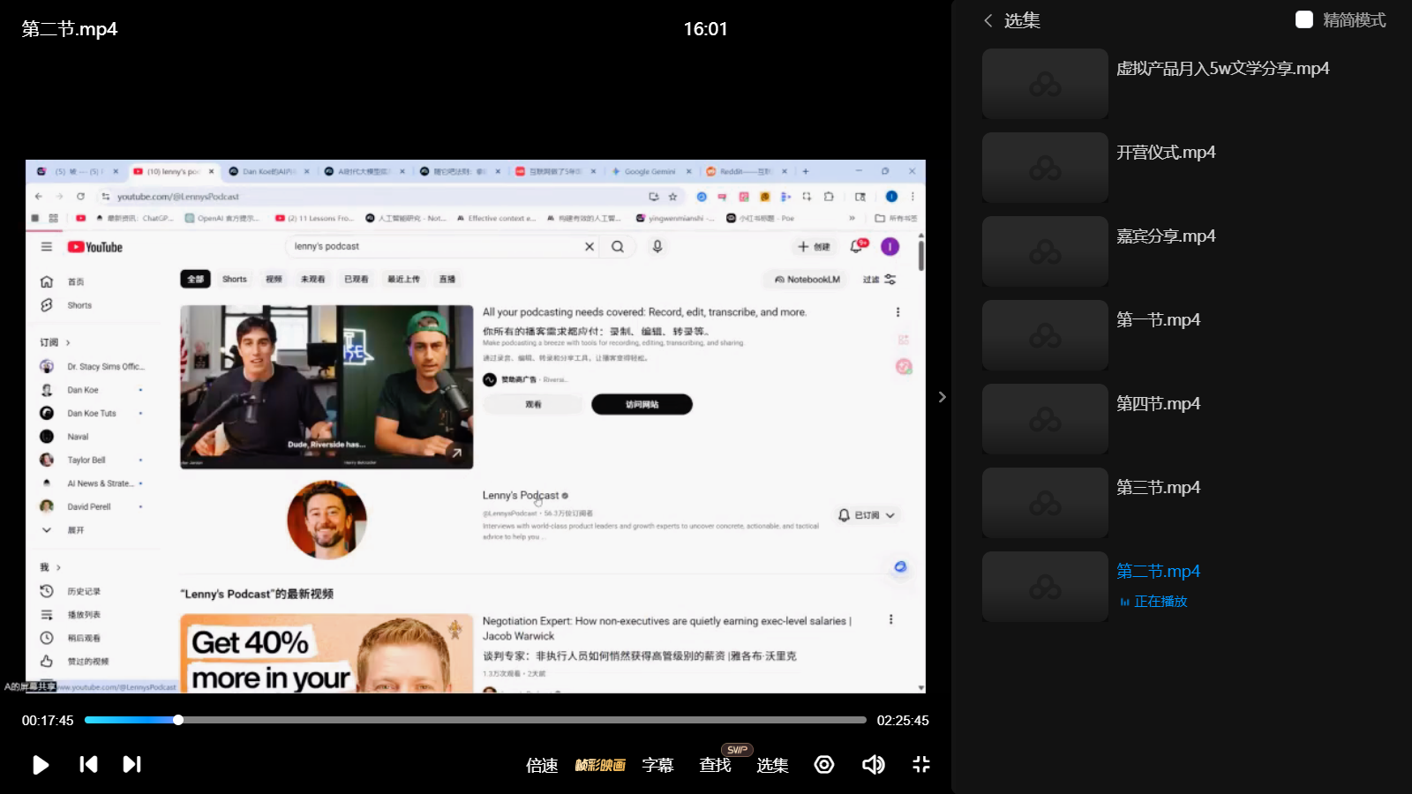Toggle the 帧彩映画 enhancement
This screenshot has height=794, width=1412.
(600, 765)
